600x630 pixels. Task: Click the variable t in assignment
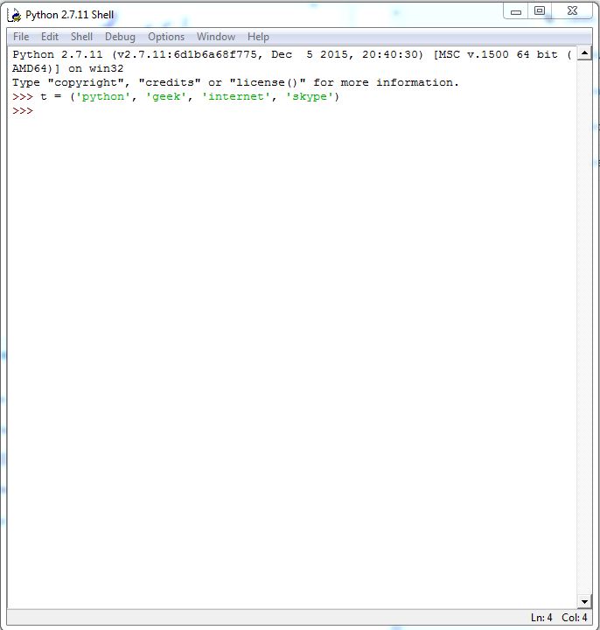(44, 97)
